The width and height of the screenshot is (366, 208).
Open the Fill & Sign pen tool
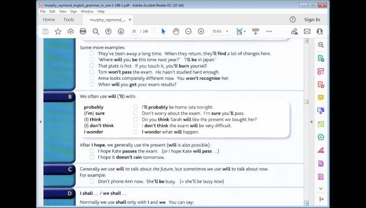(294, 31)
